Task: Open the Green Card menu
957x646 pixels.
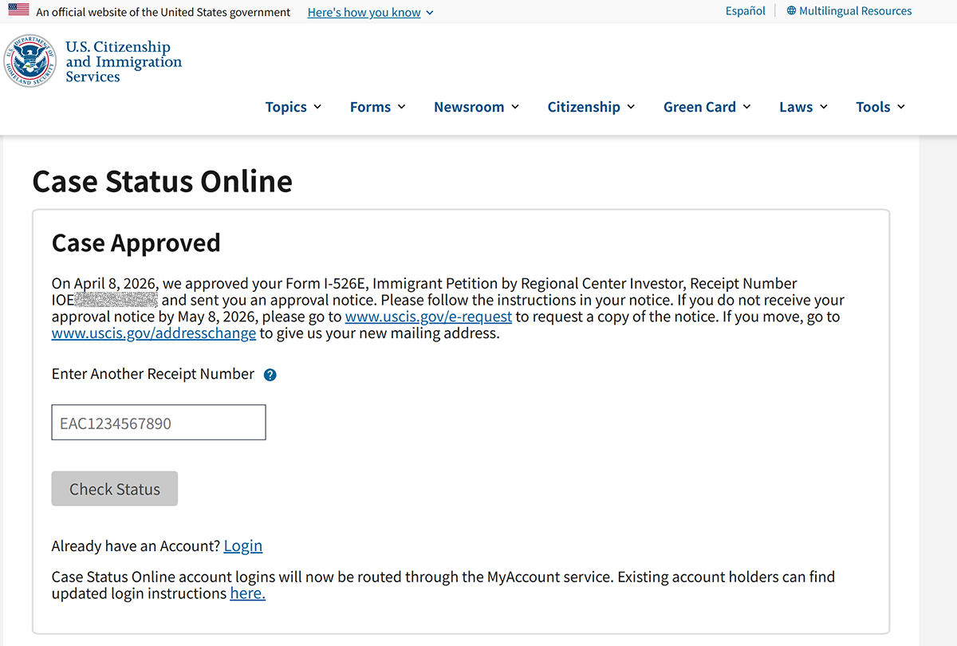Action: point(707,107)
